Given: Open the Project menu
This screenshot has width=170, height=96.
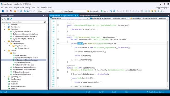Looking at the screenshot, I should pos(16,8).
